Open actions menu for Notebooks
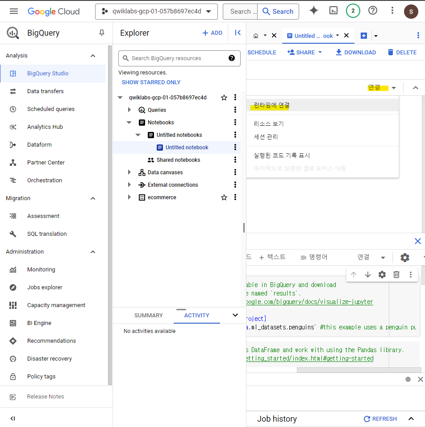The image size is (425, 427). coord(235,122)
